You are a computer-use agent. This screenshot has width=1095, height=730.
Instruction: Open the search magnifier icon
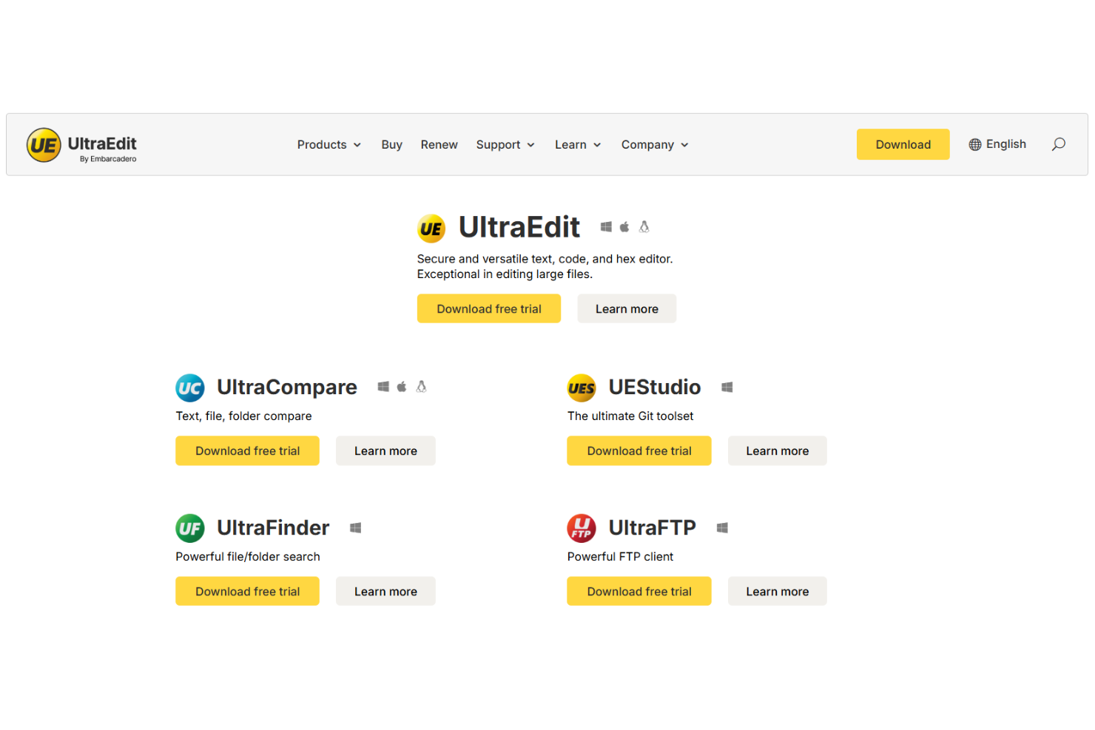(x=1058, y=144)
